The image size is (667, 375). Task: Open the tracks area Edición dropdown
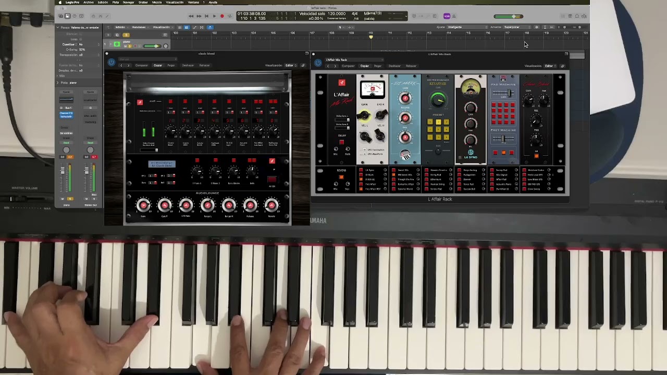121,27
